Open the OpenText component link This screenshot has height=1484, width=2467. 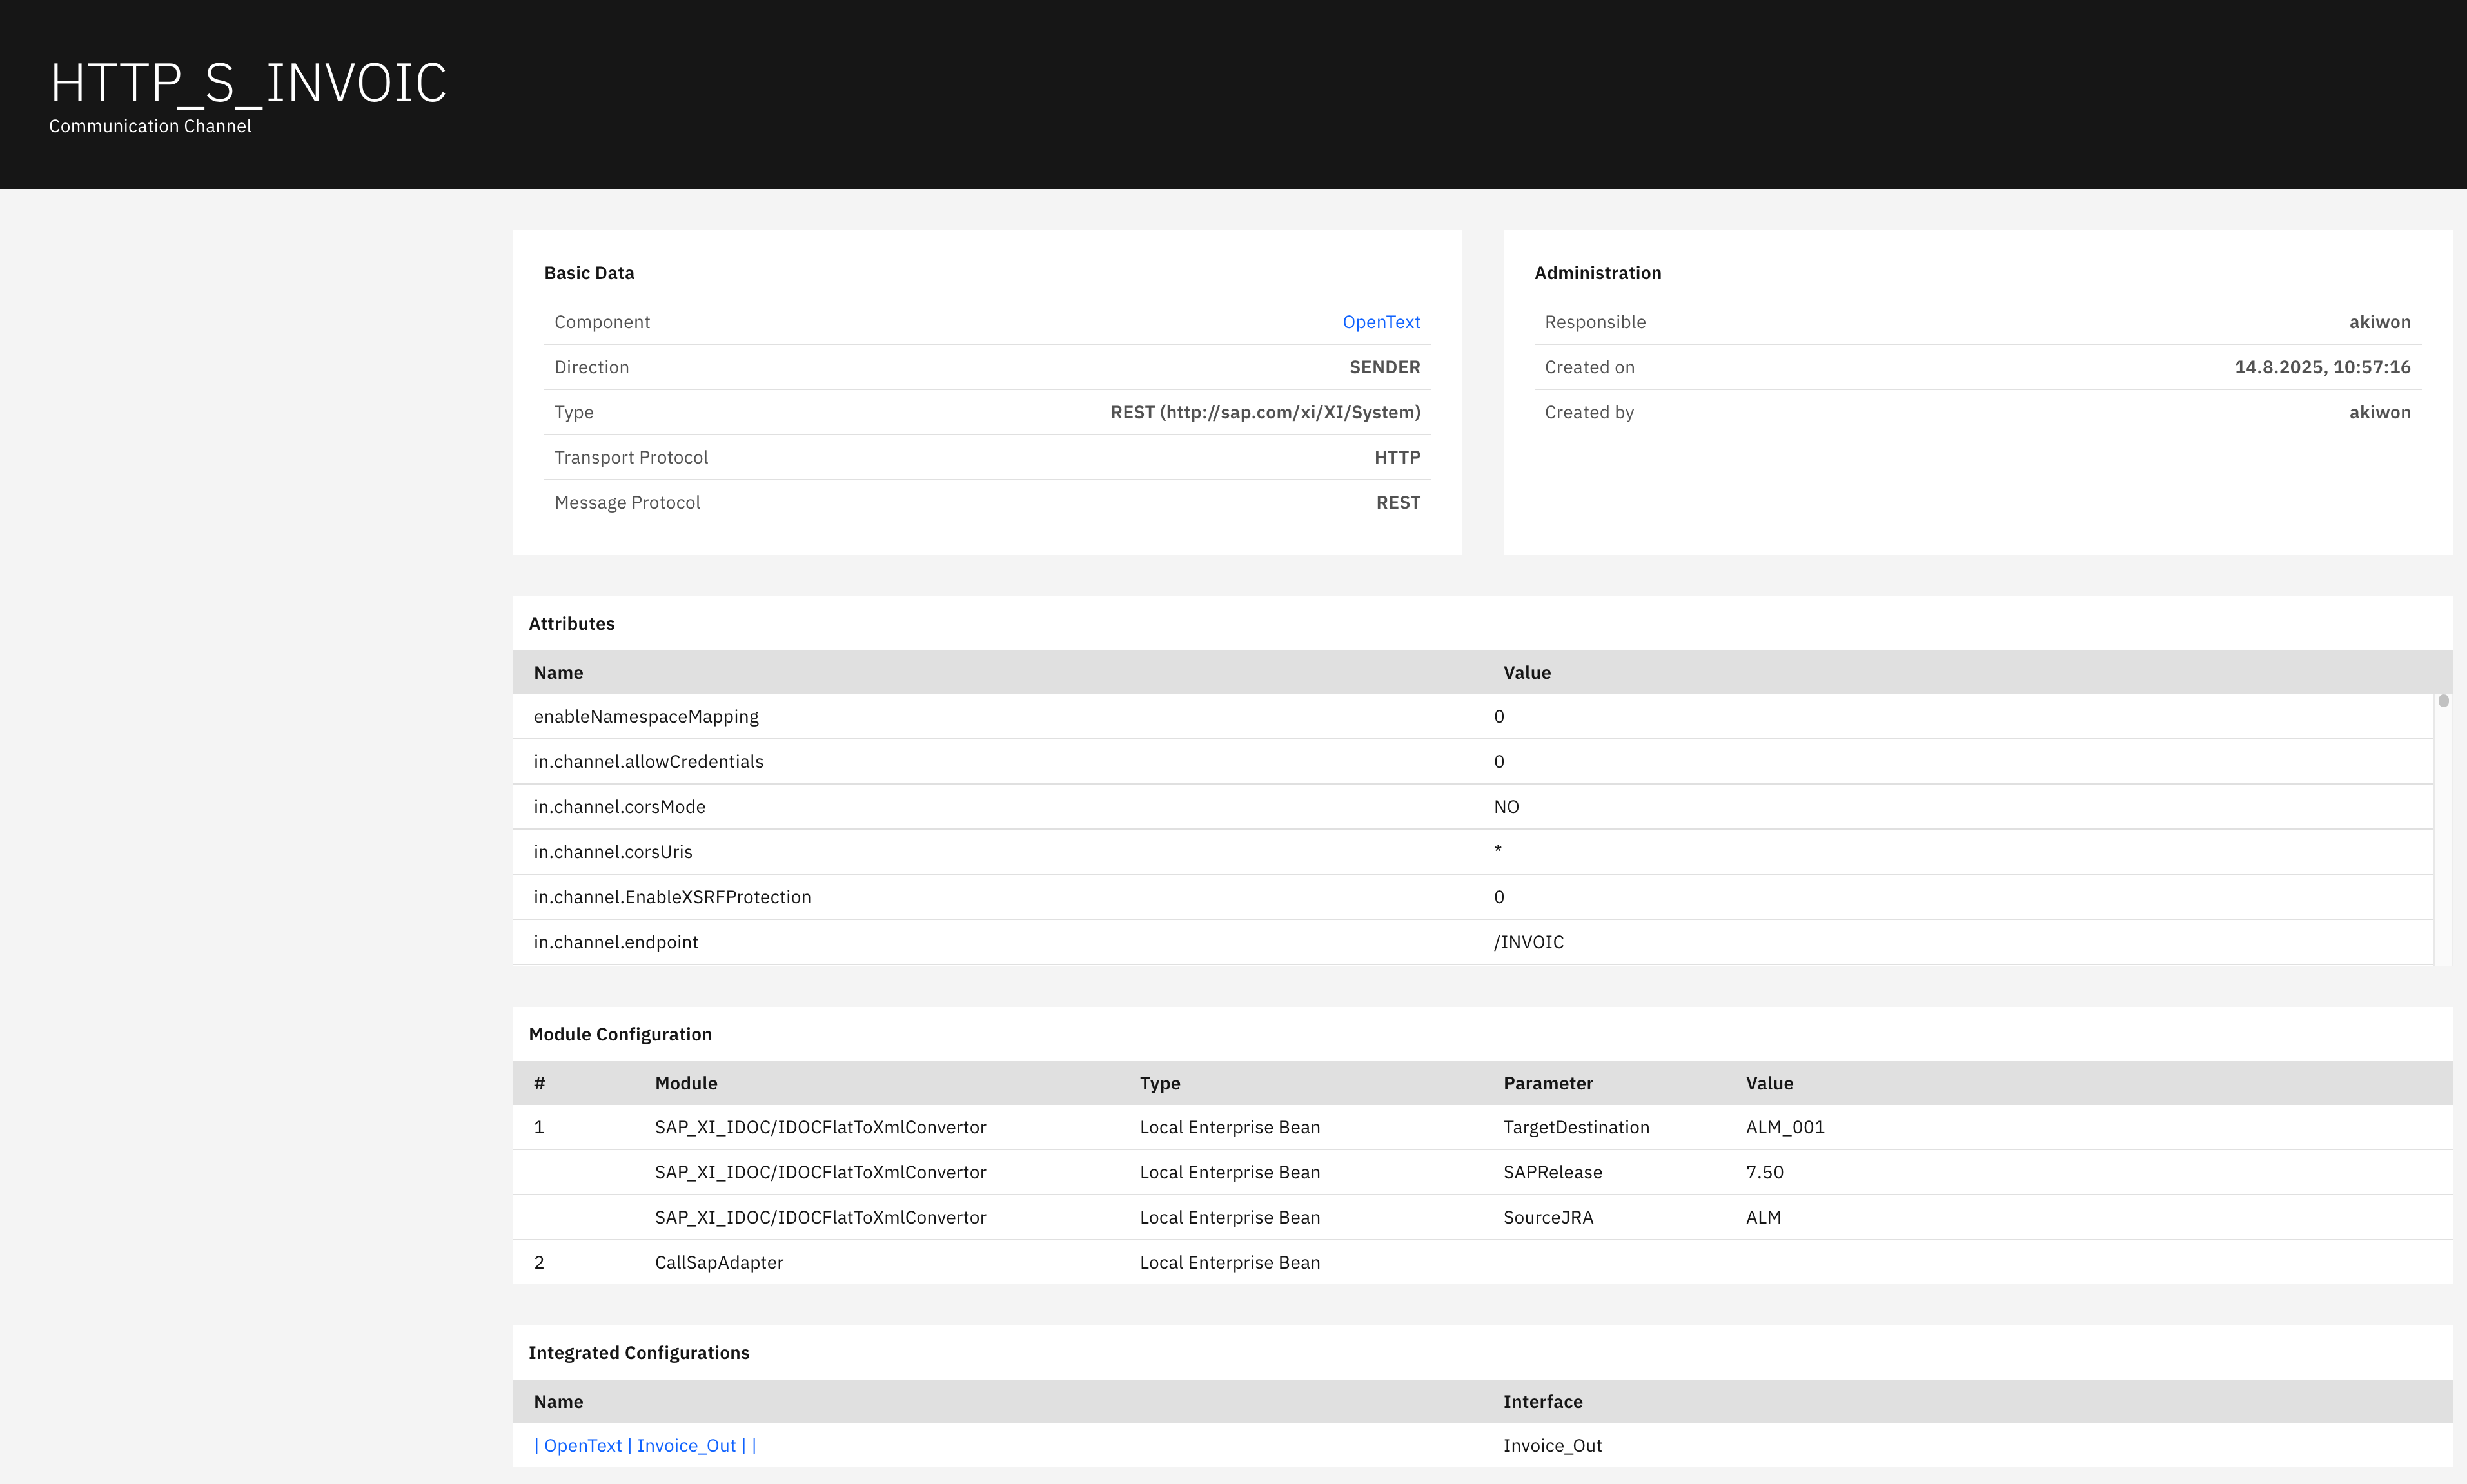[x=1380, y=322]
